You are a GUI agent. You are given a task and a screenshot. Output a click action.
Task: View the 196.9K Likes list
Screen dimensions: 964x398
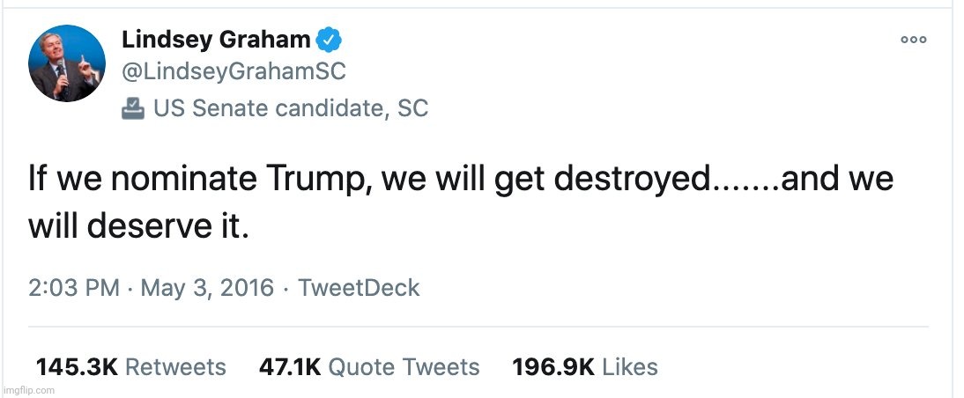click(585, 367)
